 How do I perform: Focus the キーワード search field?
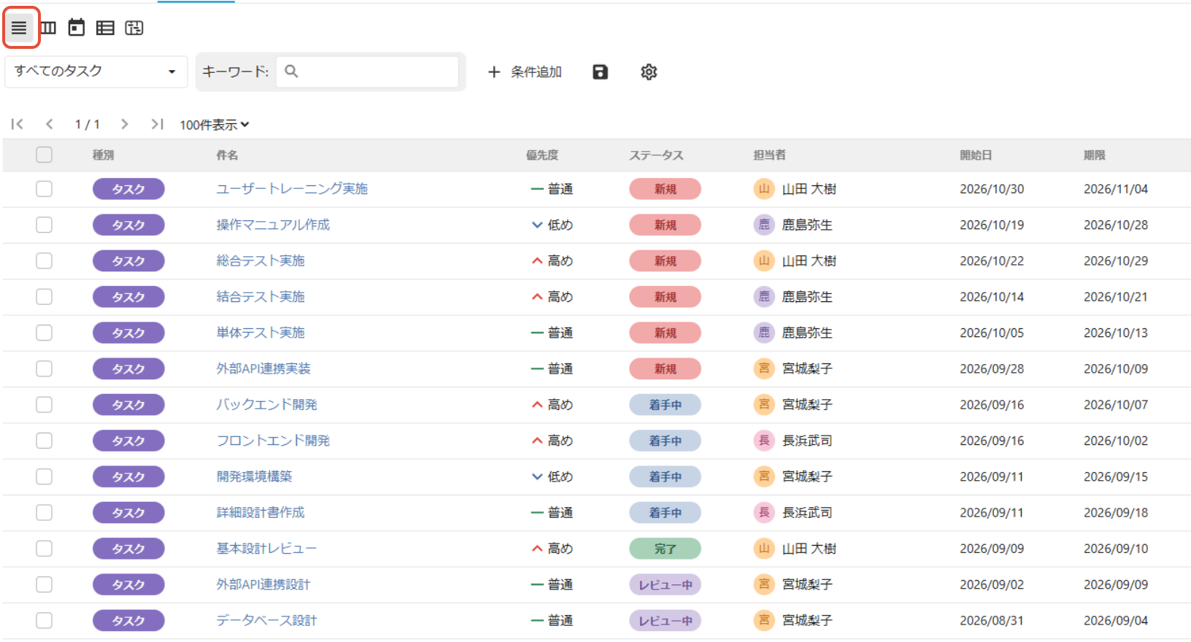[x=367, y=71]
